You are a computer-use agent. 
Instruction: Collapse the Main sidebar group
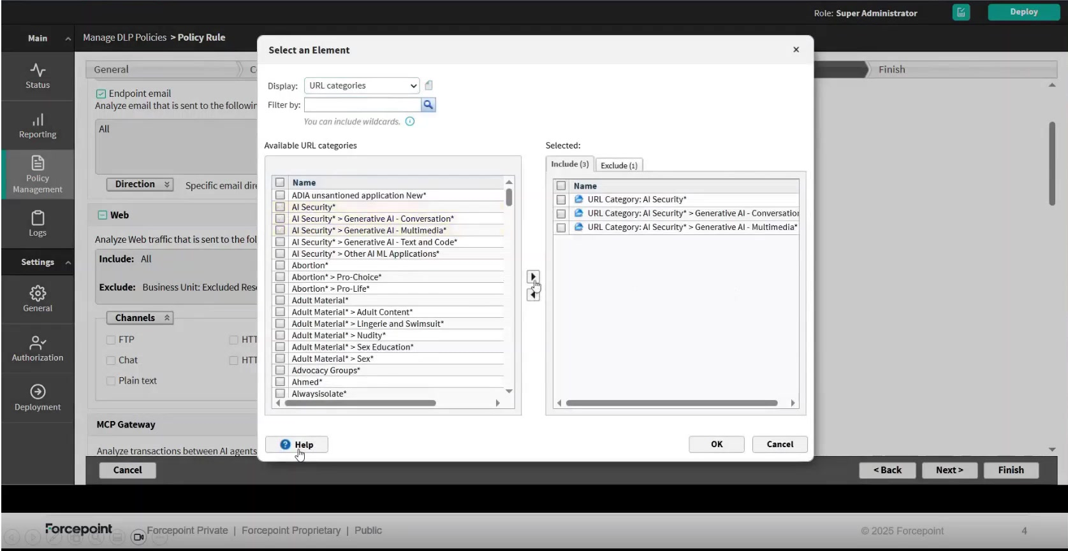(68, 39)
